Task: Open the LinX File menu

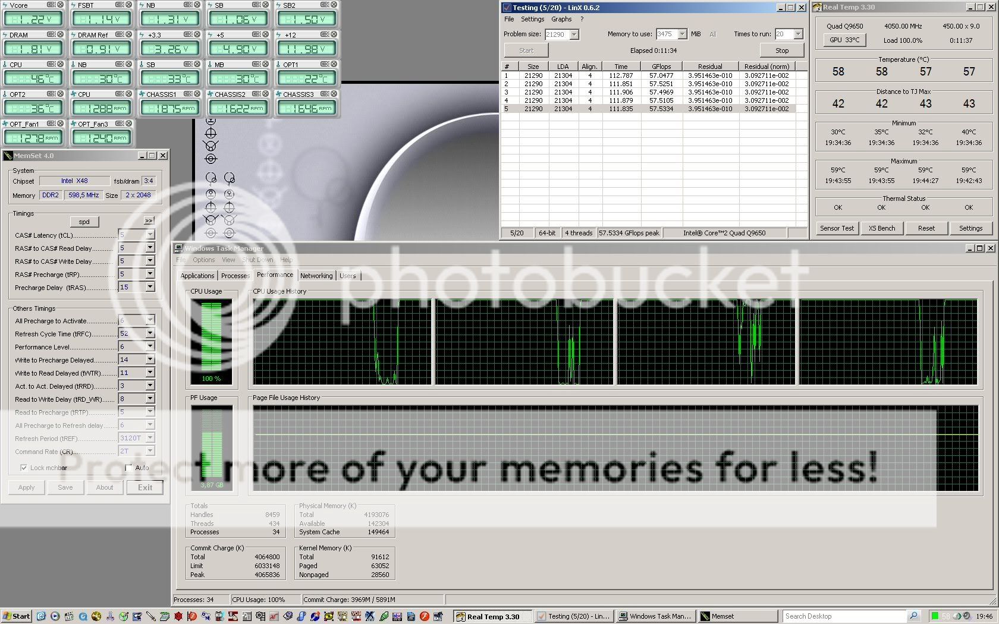Action: coord(509,19)
